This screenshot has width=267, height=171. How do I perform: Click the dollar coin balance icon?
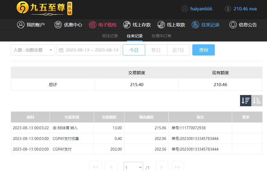point(228,9)
